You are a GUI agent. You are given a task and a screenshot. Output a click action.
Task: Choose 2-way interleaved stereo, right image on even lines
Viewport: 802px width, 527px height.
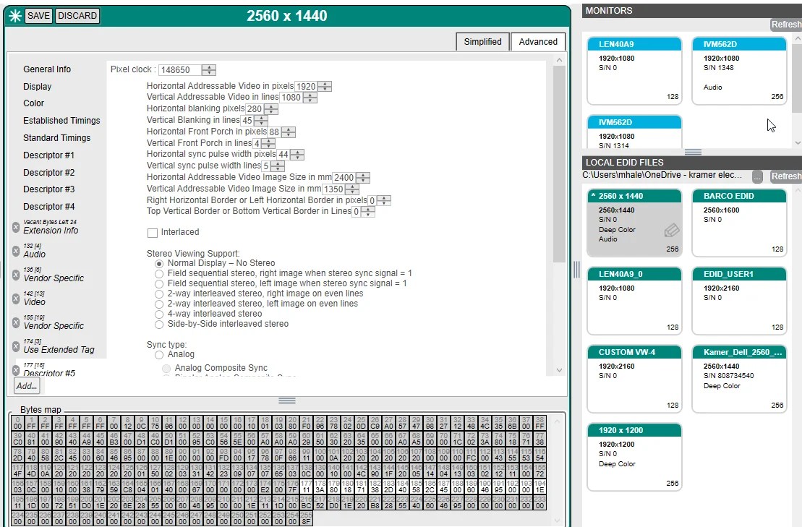coord(159,294)
